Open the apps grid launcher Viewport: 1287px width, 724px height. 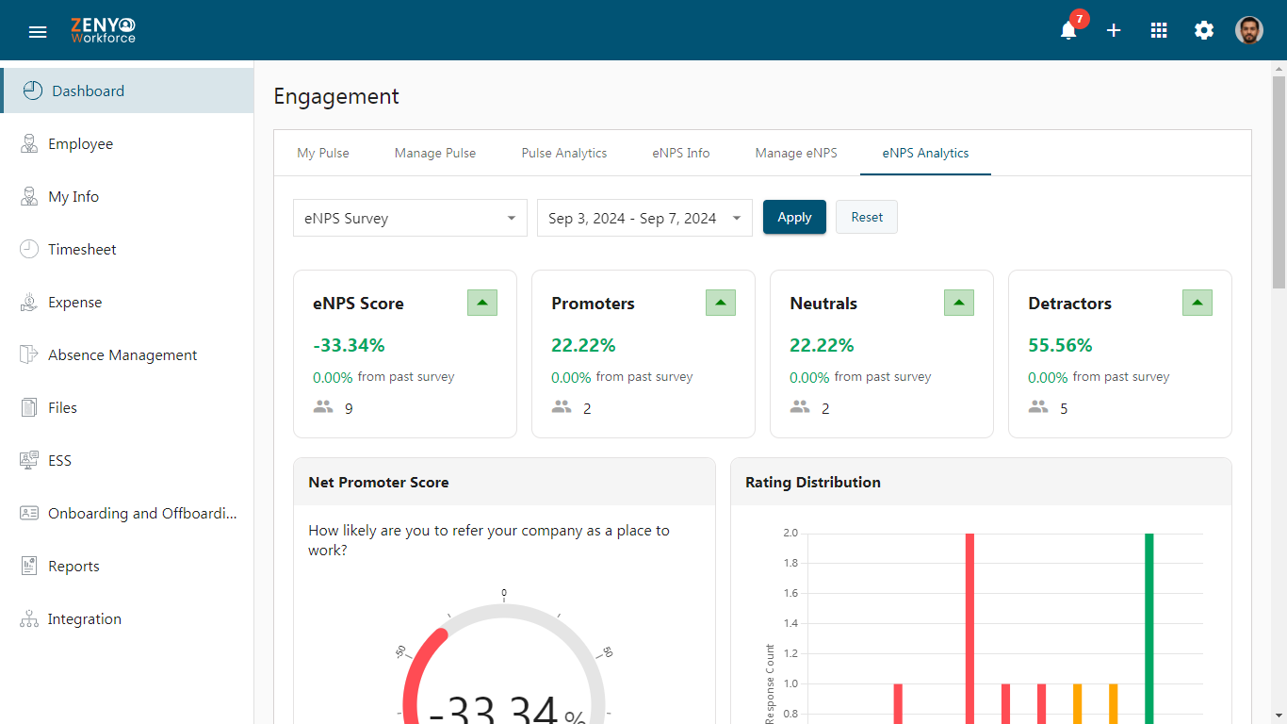(1159, 30)
